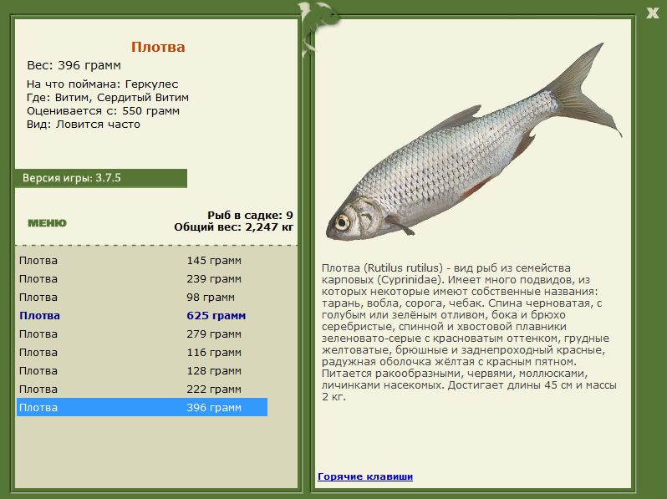Click the Где: Витим, Сердитый Витим line
This screenshot has height=499, width=667.
107,98
